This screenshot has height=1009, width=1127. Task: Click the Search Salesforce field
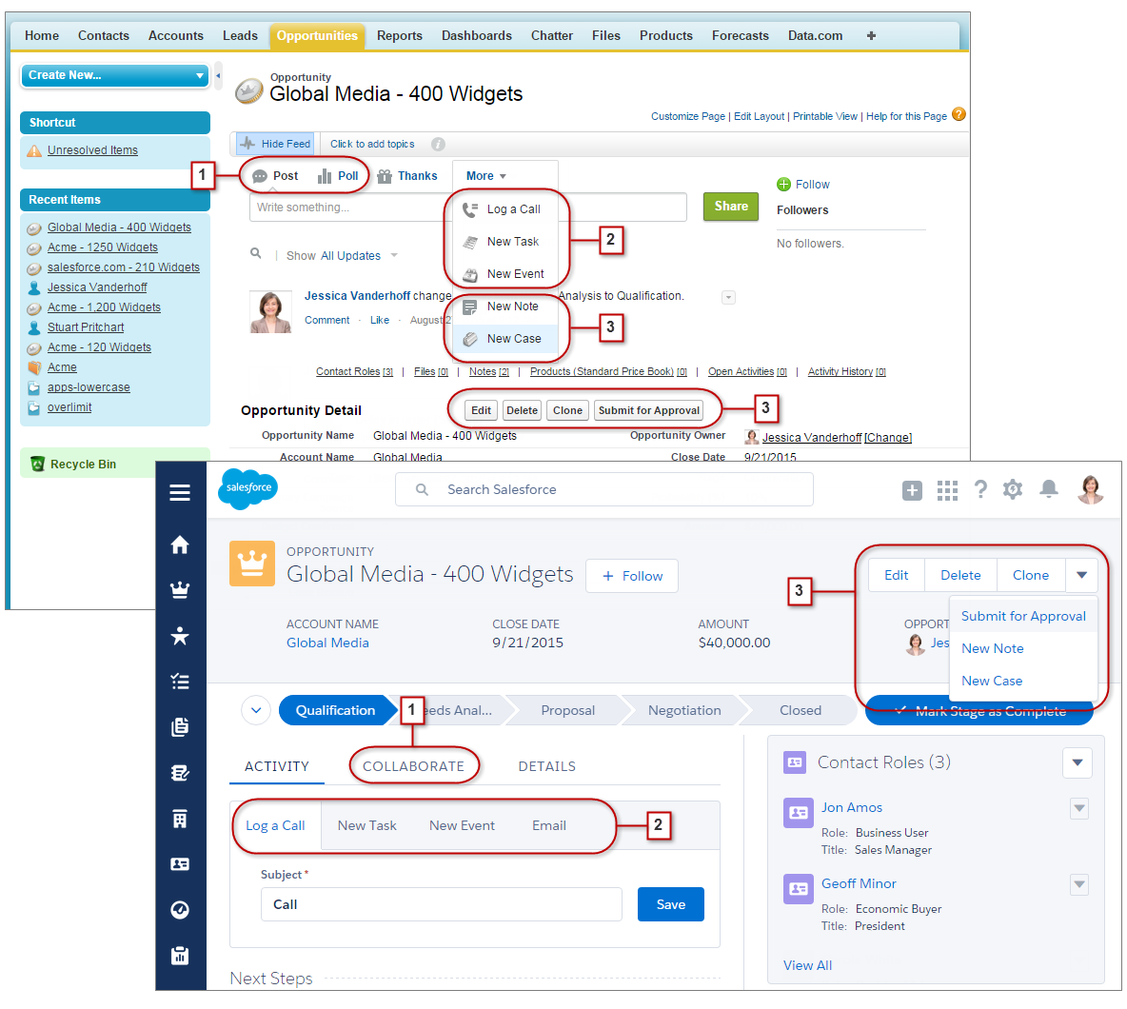tap(603, 489)
